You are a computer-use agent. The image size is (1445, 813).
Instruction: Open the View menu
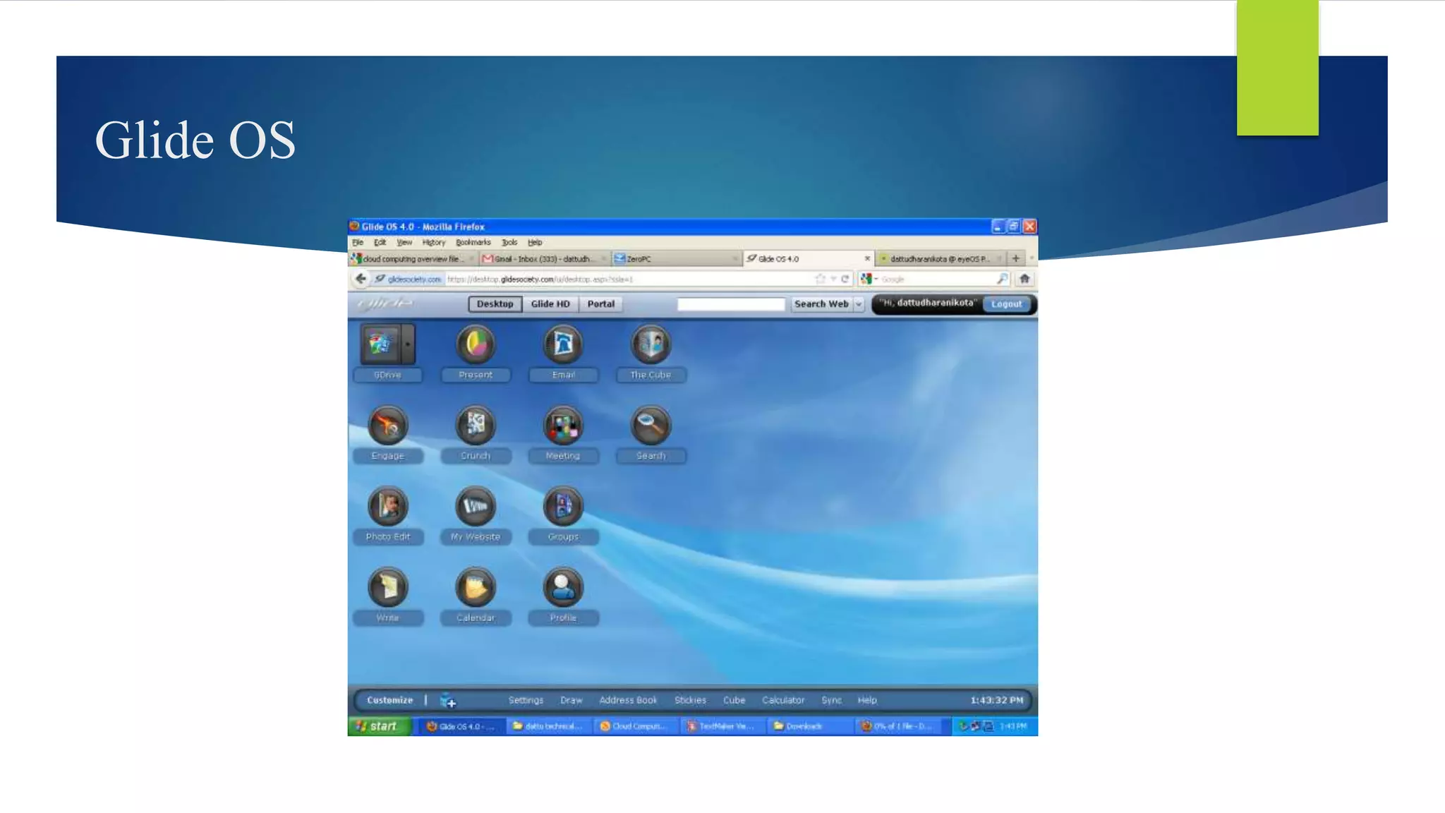click(404, 242)
